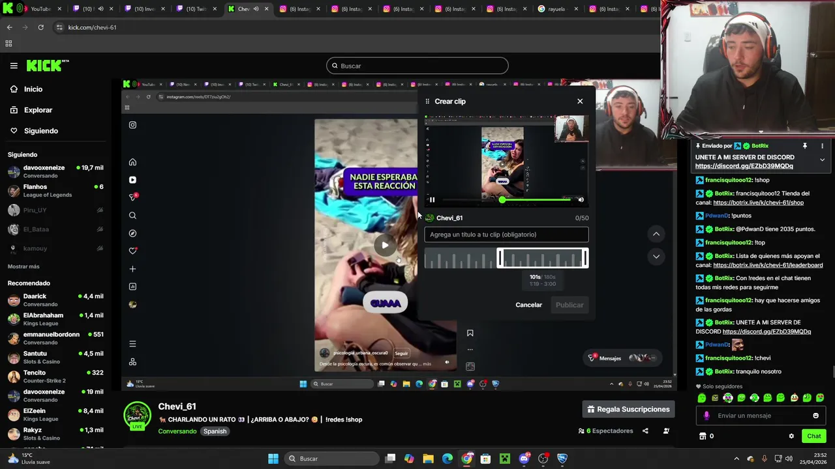This screenshot has width=835, height=469.
Task: Play the Instagram reel video
Action: point(385,246)
